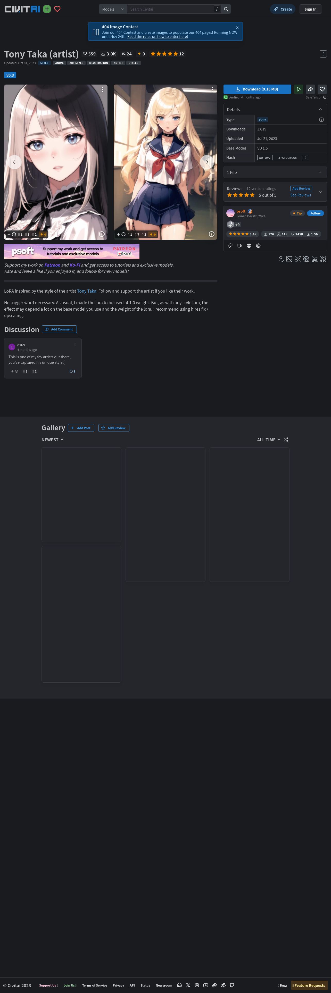
Task: Open psoft's Patreon icon link
Action: tap(230, 246)
